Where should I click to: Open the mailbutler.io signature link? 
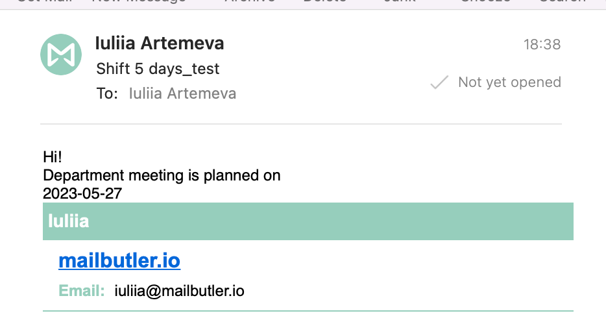pyautogui.click(x=119, y=260)
